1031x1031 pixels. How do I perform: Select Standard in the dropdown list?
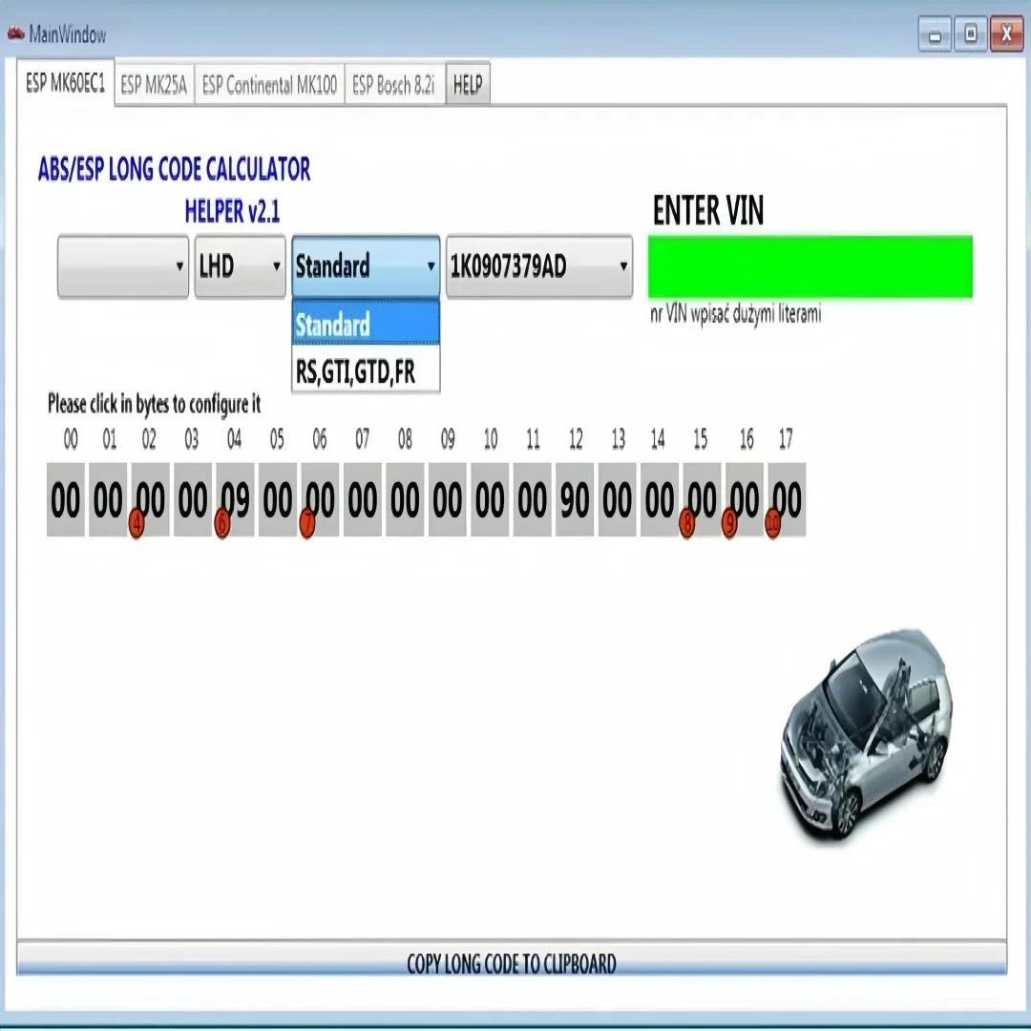click(366, 325)
